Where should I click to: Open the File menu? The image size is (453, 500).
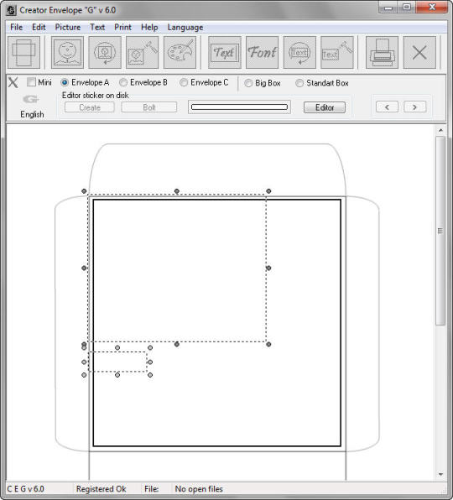17,28
